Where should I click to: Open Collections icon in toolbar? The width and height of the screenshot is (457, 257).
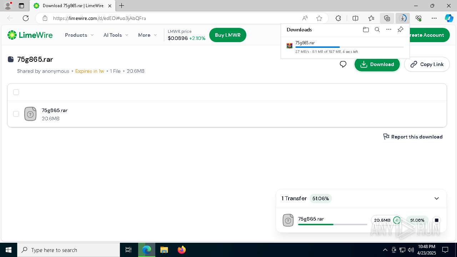coord(387,18)
